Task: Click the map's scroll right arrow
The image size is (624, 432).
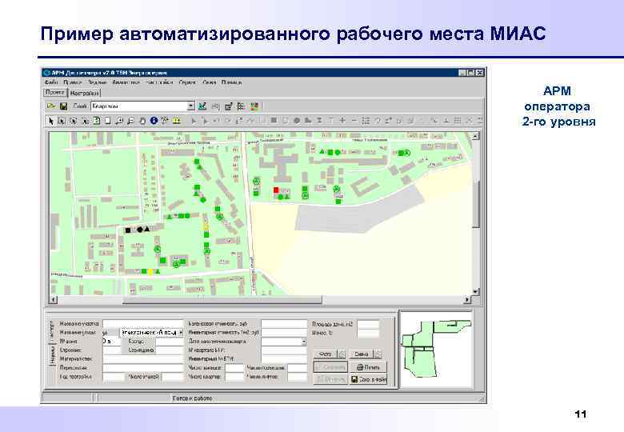Action: tap(468, 299)
